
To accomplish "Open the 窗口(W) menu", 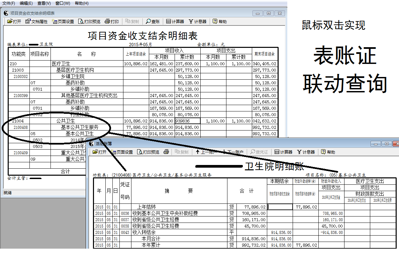I will tap(63, 3).
